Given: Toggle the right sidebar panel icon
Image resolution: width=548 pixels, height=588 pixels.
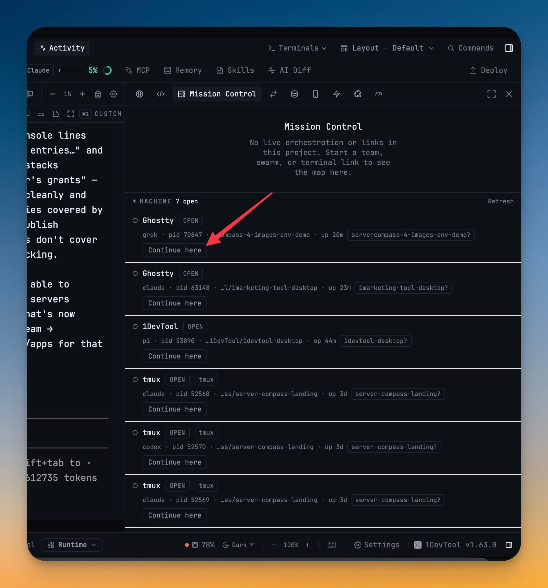Looking at the screenshot, I should [x=509, y=48].
